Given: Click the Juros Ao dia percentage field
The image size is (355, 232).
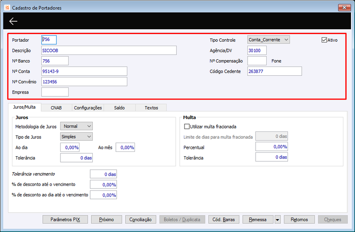Looking at the screenshot, I should (x=70, y=147).
